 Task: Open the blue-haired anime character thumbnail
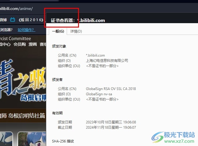(32, 139)
